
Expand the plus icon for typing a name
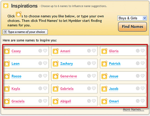click(5, 32)
